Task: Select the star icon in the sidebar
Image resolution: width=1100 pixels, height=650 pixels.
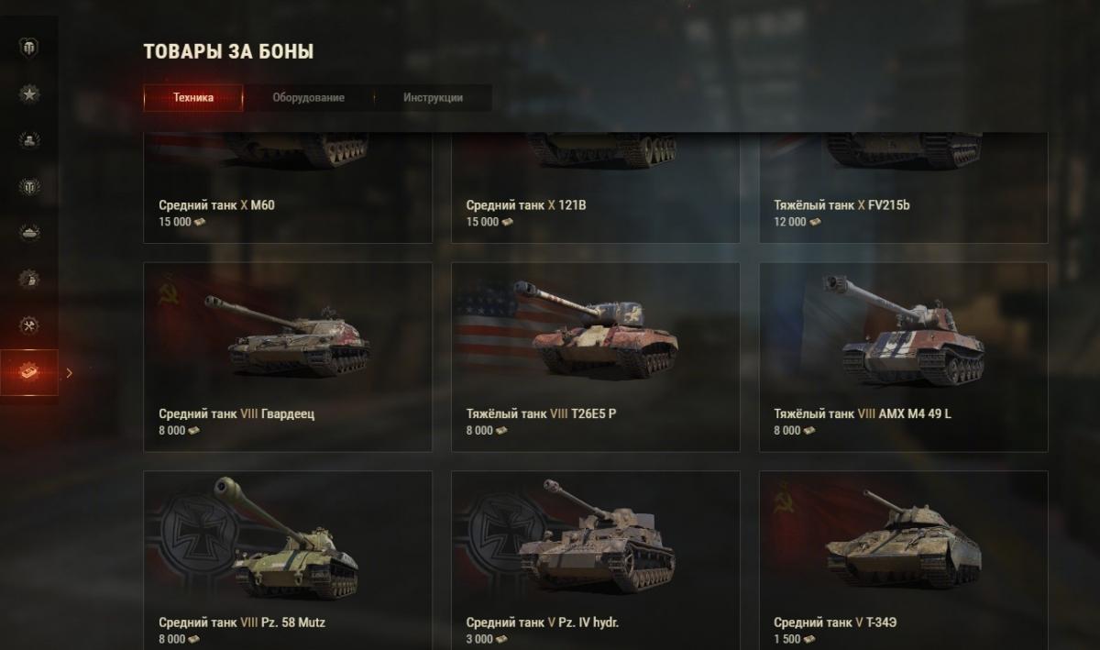Action: [29, 94]
